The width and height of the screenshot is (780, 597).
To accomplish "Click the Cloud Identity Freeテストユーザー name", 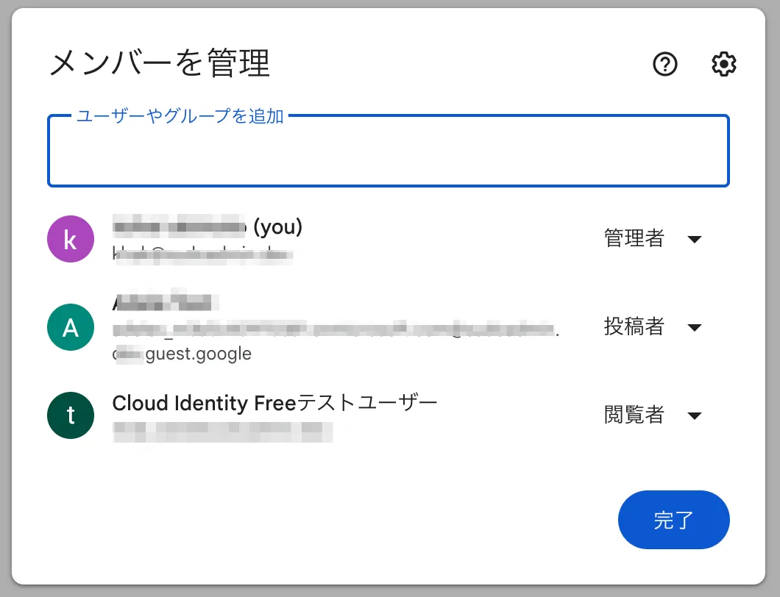I will (x=274, y=403).
